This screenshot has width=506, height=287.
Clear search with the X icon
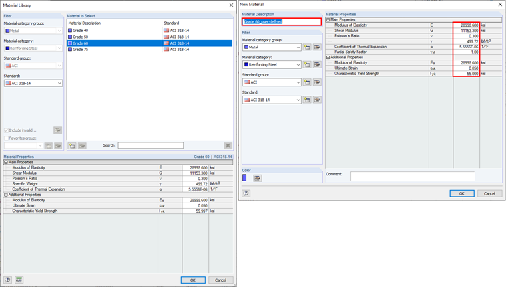[228, 145]
